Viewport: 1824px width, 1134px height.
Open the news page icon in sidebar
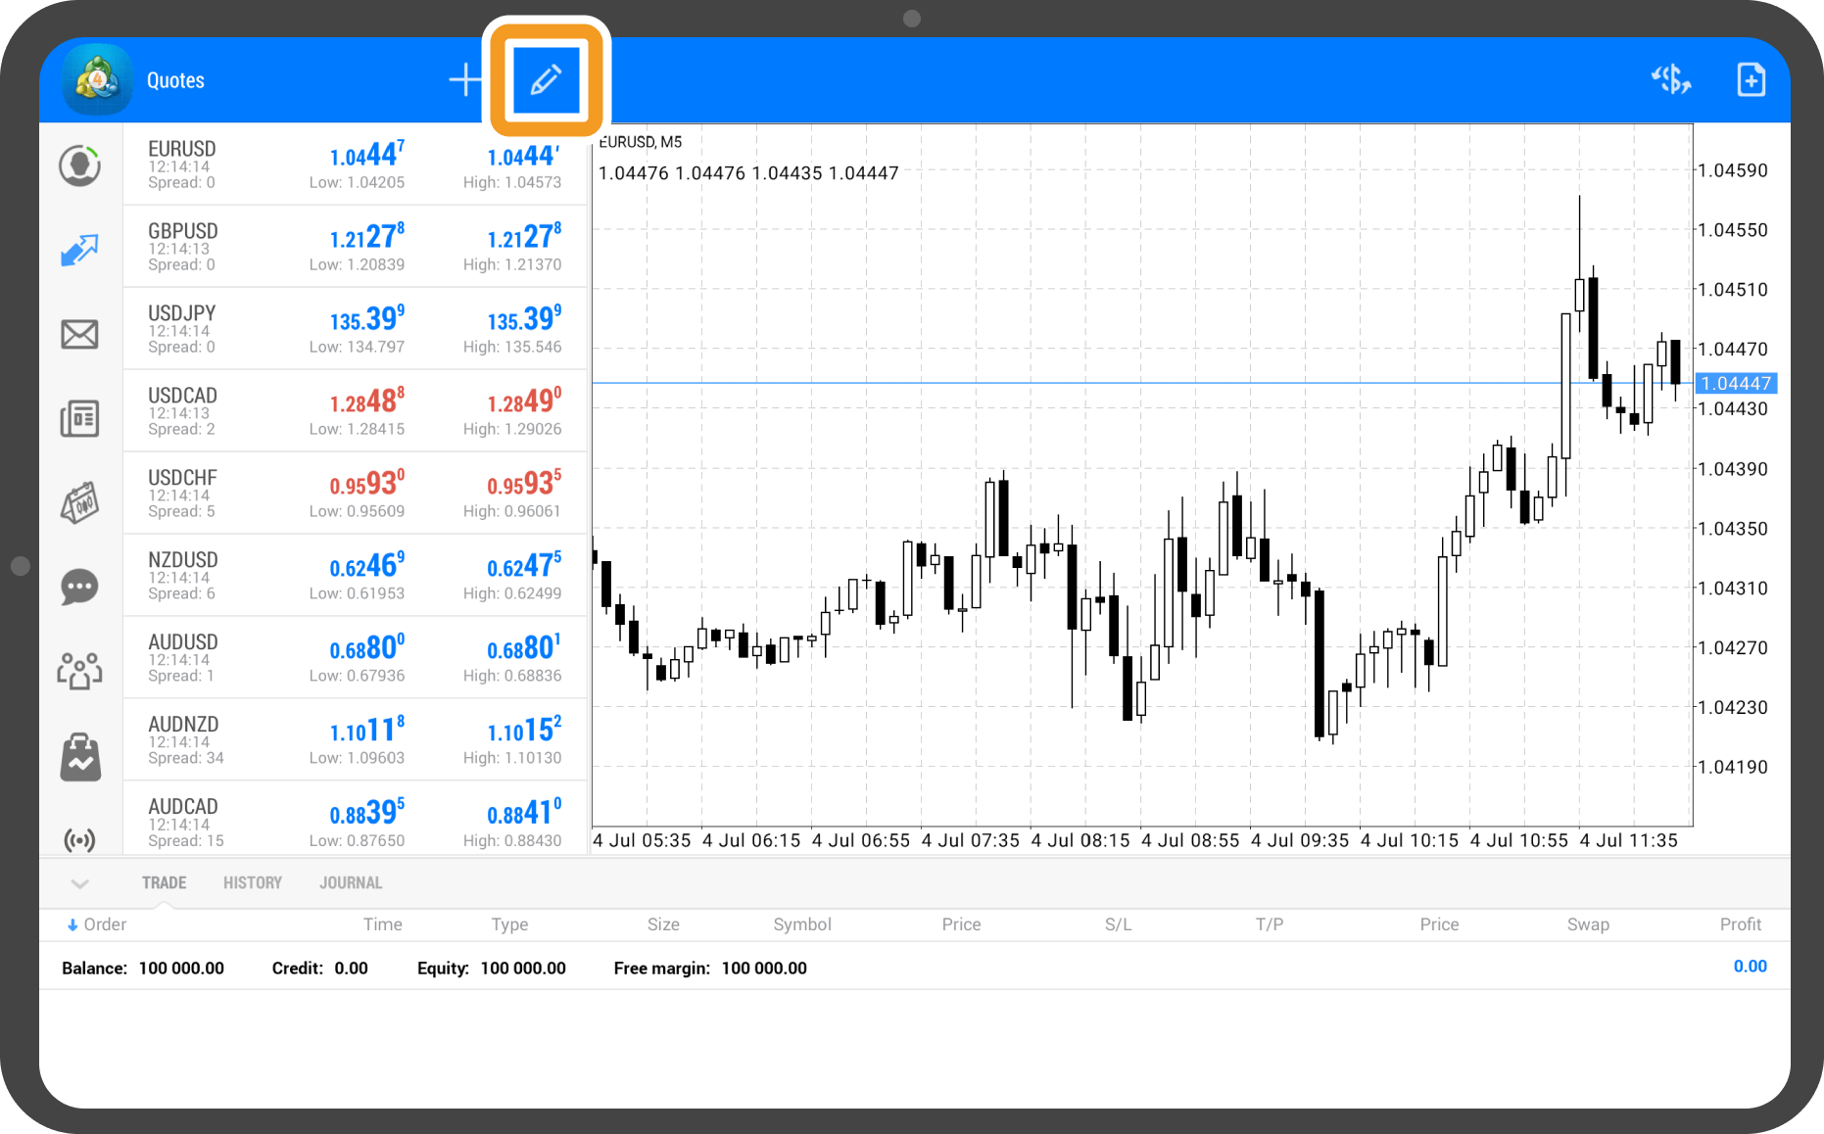click(79, 418)
